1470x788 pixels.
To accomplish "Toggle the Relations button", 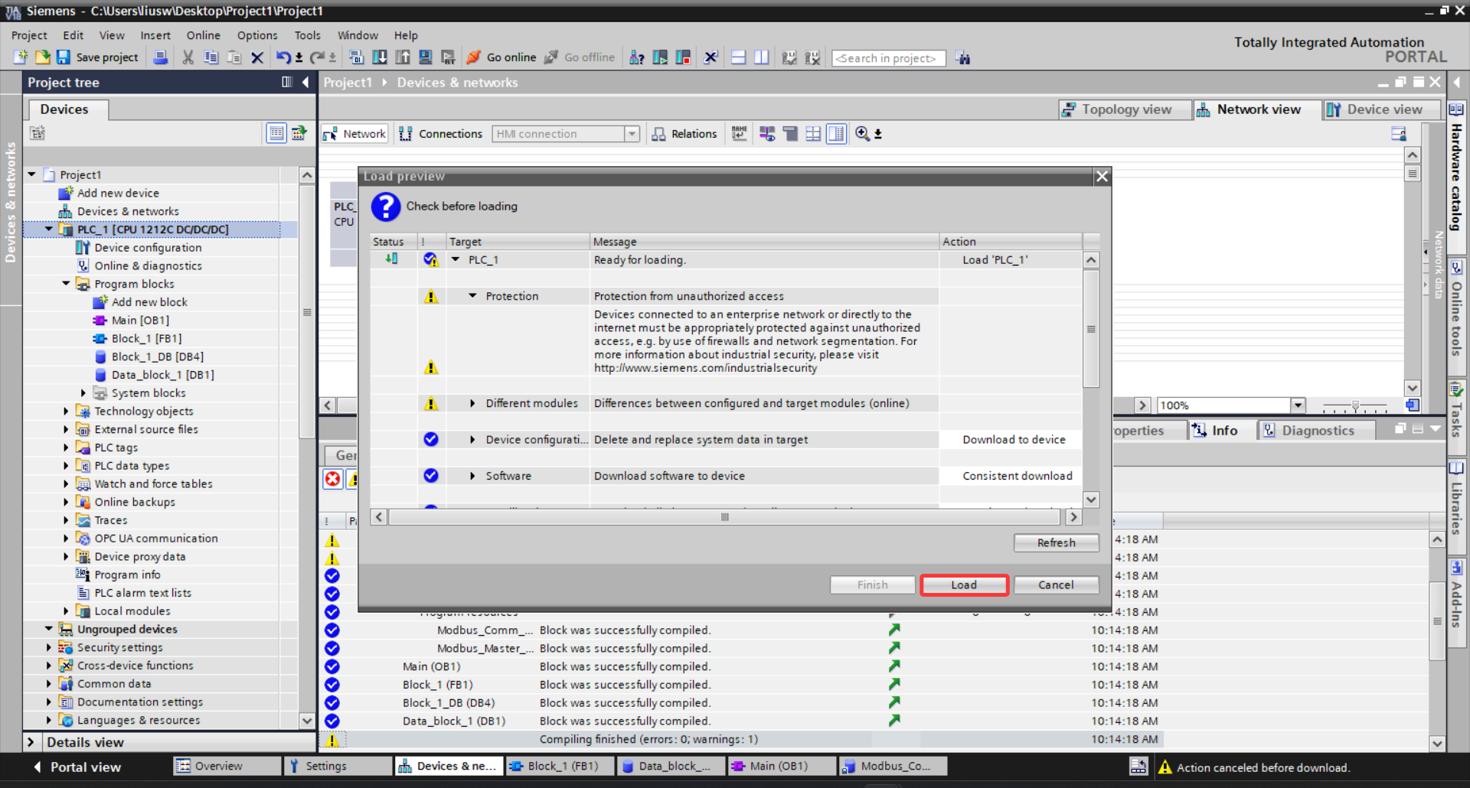I will (684, 134).
